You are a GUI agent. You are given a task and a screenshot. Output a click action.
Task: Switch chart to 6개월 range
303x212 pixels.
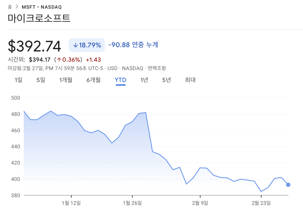coord(93,80)
